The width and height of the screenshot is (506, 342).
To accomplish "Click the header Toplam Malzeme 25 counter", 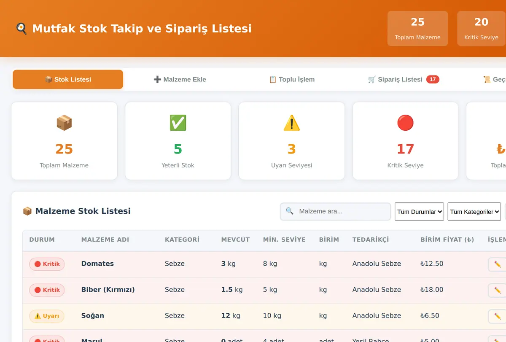I will pyautogui.click(x=417, y=28).
